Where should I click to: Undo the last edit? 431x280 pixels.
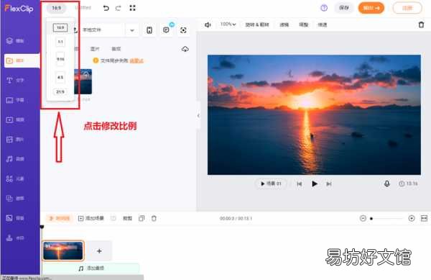pos(106,8)
